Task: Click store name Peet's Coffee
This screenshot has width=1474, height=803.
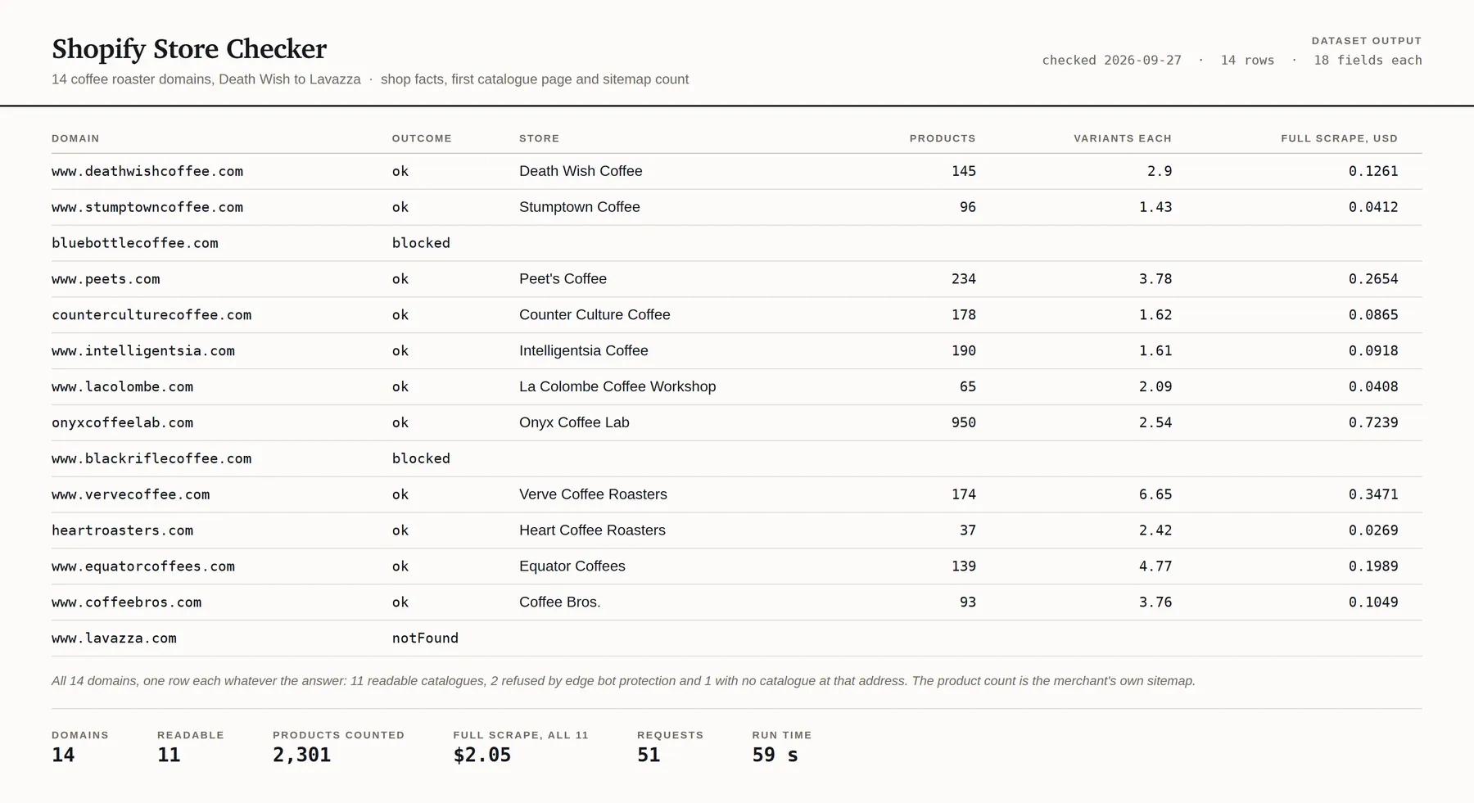Action: [563, 279]
